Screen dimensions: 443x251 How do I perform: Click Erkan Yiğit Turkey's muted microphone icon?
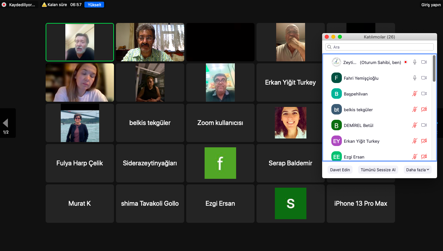[x=415, y=141]
